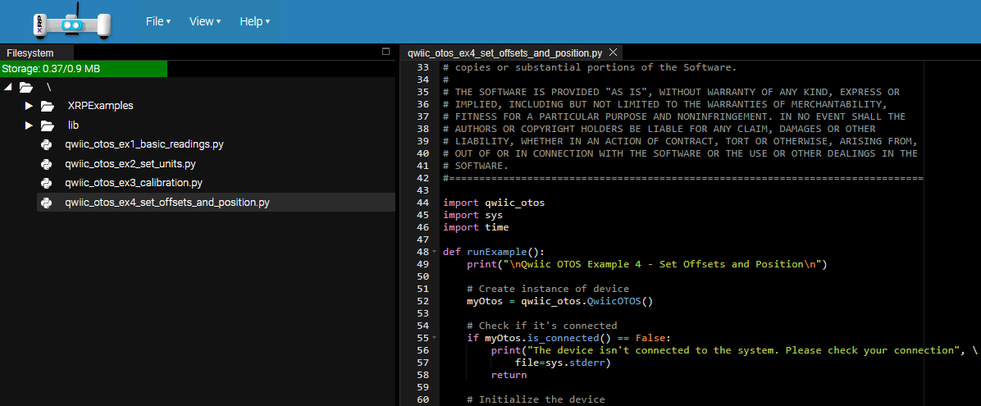Expand the XRPExamples folder arrow
981x406 pixels.
[x=29, y=106]
